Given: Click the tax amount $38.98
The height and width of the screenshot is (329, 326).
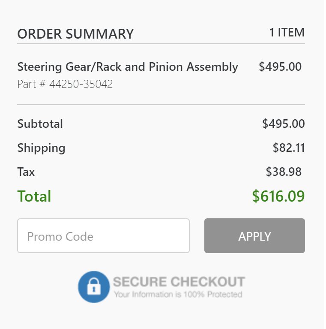Looking at the screenshot, I should [x=284, y=172].
